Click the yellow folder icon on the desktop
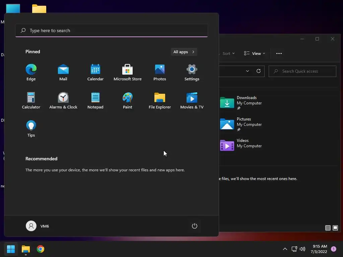 pos(39,9)
